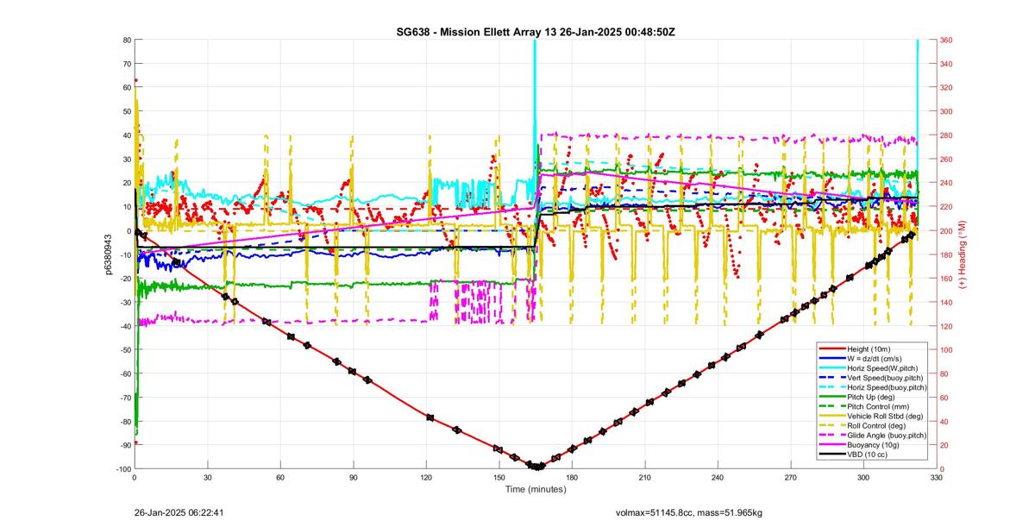Click the '30' tick on the left y-axis
Viewport: 1035px width, 527px height.
tap(125, 159)
